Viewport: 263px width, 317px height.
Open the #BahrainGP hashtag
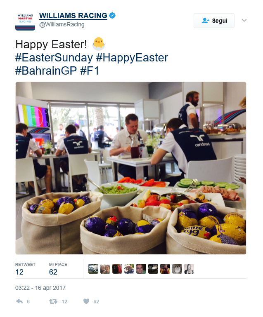point(46,71)
